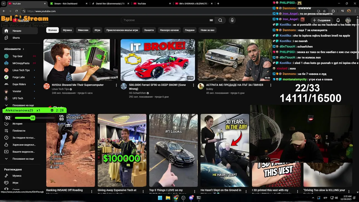The height and width of the screenshot is (202, 359).
Task: Expand subscriptions Показване на още
Action: point(20,105)
